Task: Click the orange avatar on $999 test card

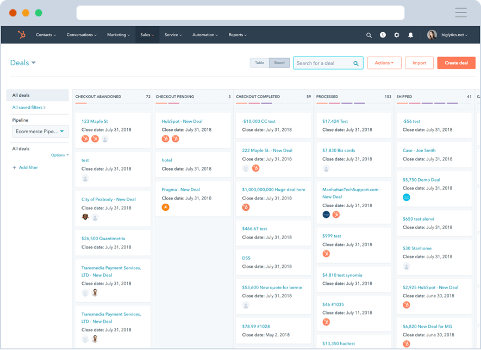Action: pyautogui.click(x=326, y=254)
